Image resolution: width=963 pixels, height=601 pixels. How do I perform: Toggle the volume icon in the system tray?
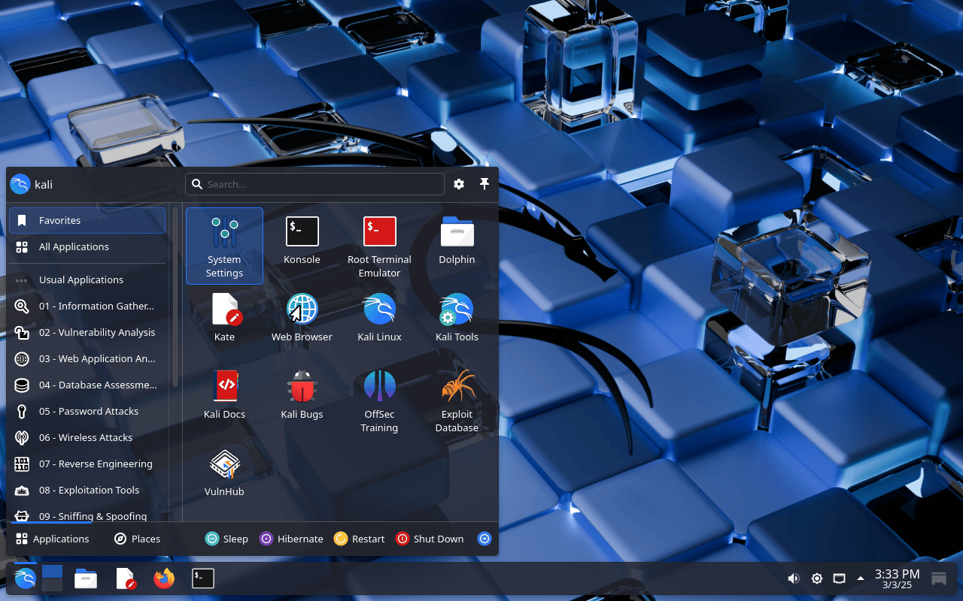[x=793, y=578]
